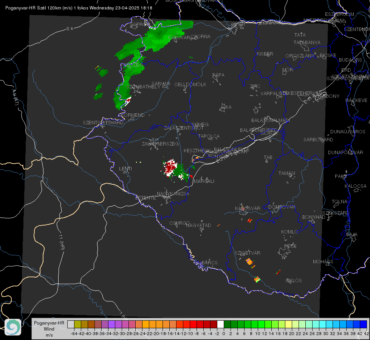Pick the yellow swatch between 18 and 20
This screenshot has width=370, height=340.
288,324
